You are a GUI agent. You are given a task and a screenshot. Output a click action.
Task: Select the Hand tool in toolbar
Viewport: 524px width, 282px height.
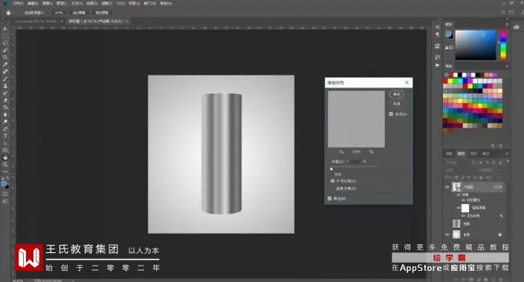click(5, 157)
